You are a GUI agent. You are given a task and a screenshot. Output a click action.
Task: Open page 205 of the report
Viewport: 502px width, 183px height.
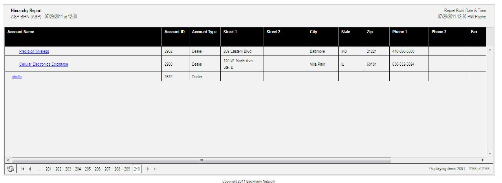[x=88, y=169]
